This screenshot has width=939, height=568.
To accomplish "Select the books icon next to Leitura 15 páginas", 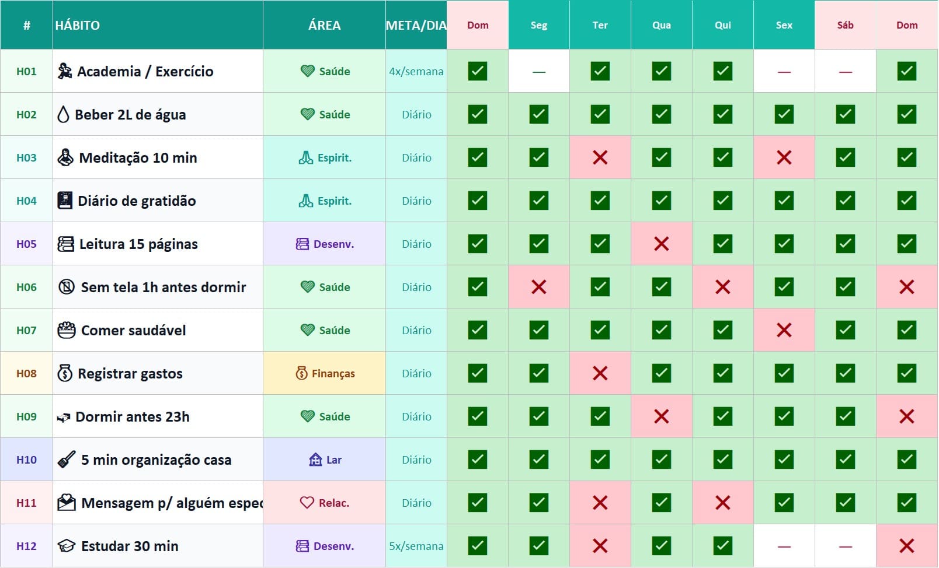I will coord(65,244).
